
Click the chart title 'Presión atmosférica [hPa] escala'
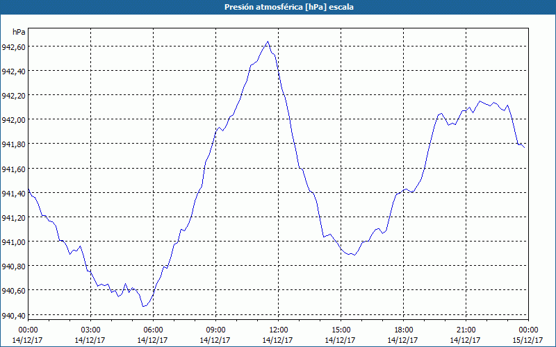pos(288,7)
